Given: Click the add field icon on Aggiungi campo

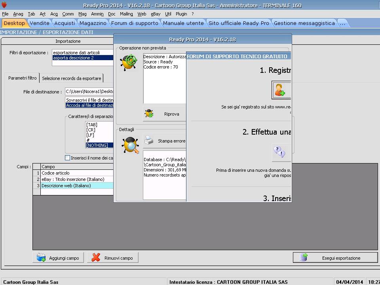Looking at the screenshot, I should [41, 258].
